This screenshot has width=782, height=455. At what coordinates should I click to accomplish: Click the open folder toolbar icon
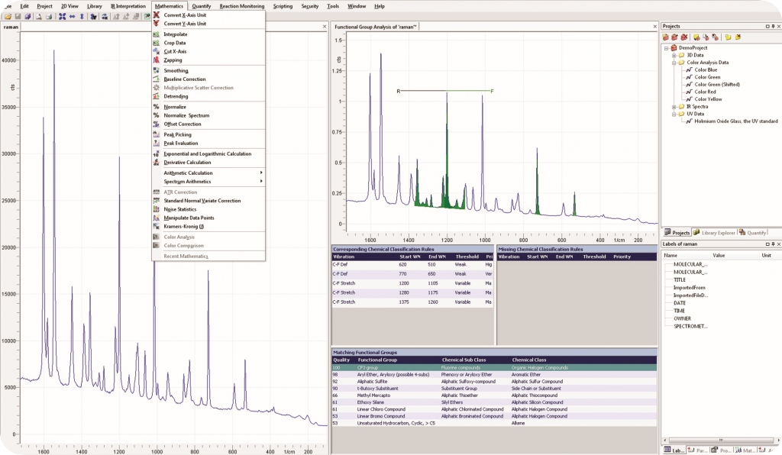coord(8,17)
